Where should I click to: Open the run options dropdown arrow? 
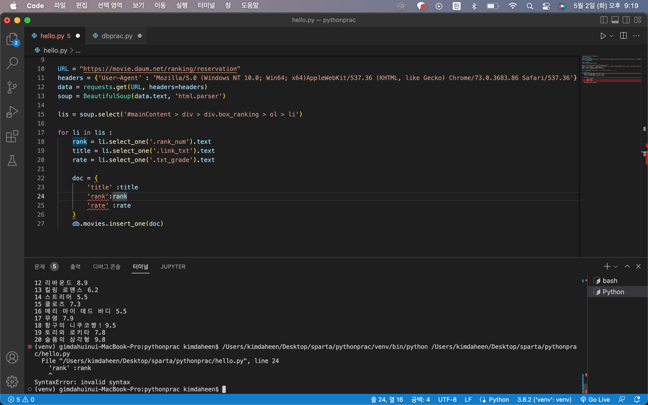point(612,36)
